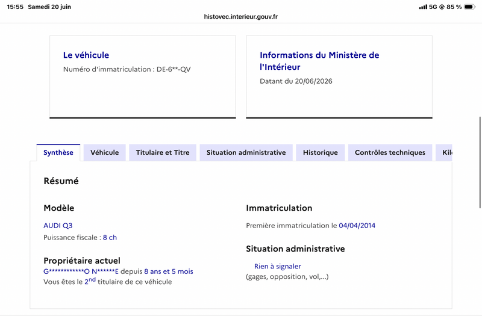
Task: Click the Immatriculation section heading
Action: pyautogui.click(x=279, y=208)
